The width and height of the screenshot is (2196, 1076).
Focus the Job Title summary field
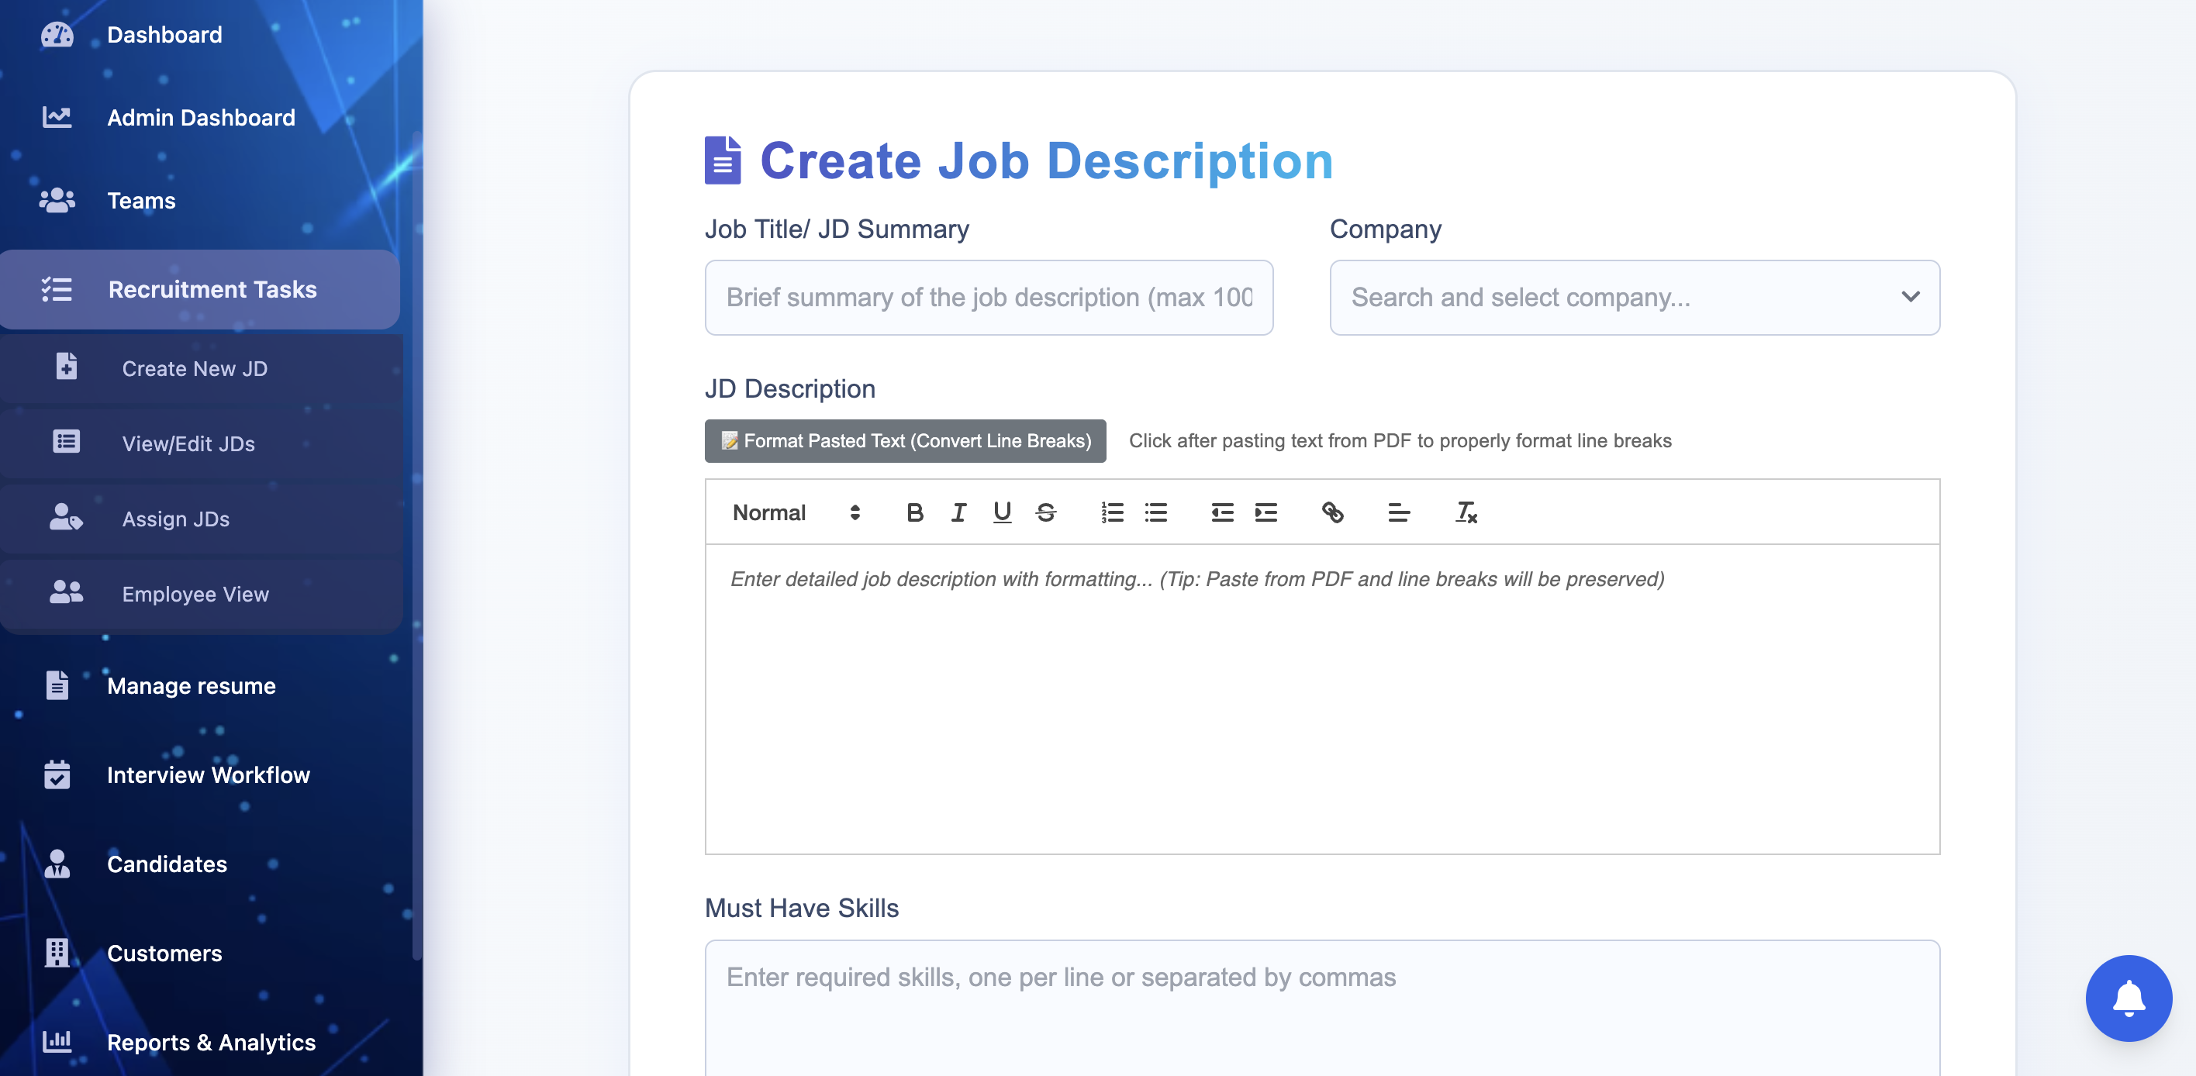[x=988, y=298]
